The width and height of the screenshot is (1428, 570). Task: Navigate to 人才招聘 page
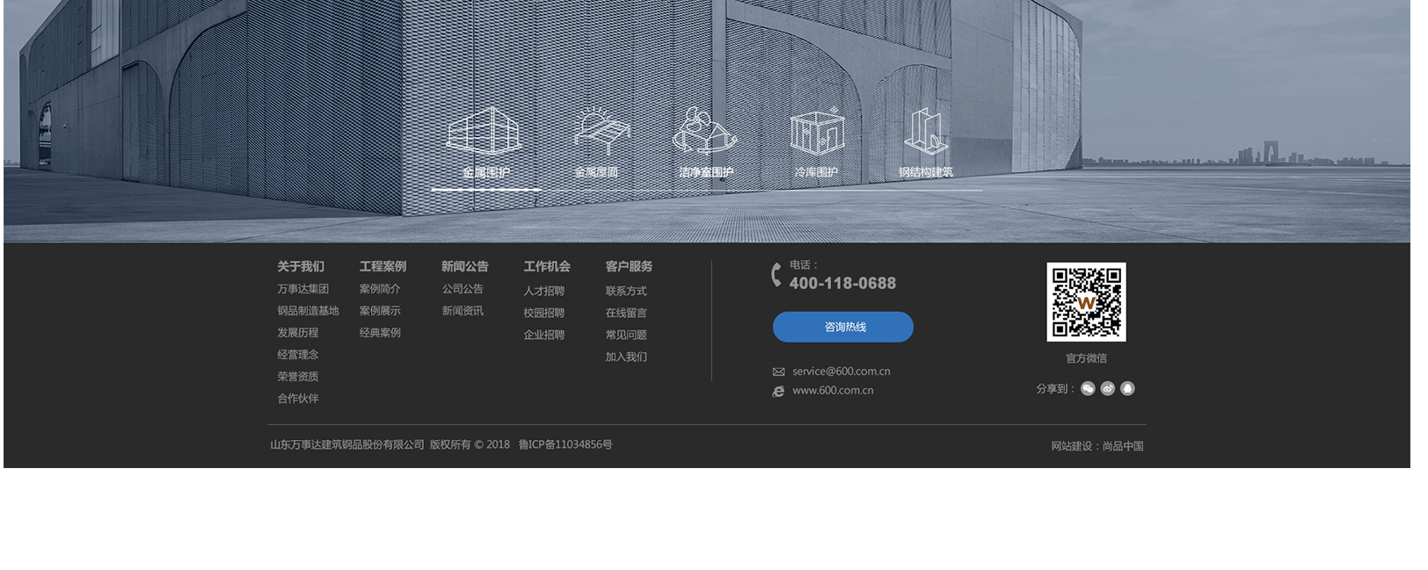click(543, 291)
